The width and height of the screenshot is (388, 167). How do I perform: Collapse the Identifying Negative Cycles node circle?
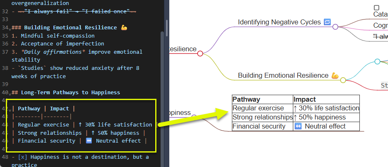click(335, 27)
